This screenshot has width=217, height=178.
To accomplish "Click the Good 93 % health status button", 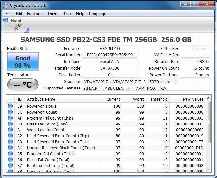I will (23, 61).
